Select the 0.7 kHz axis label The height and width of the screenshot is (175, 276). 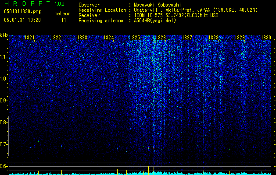tap(3, 144)
